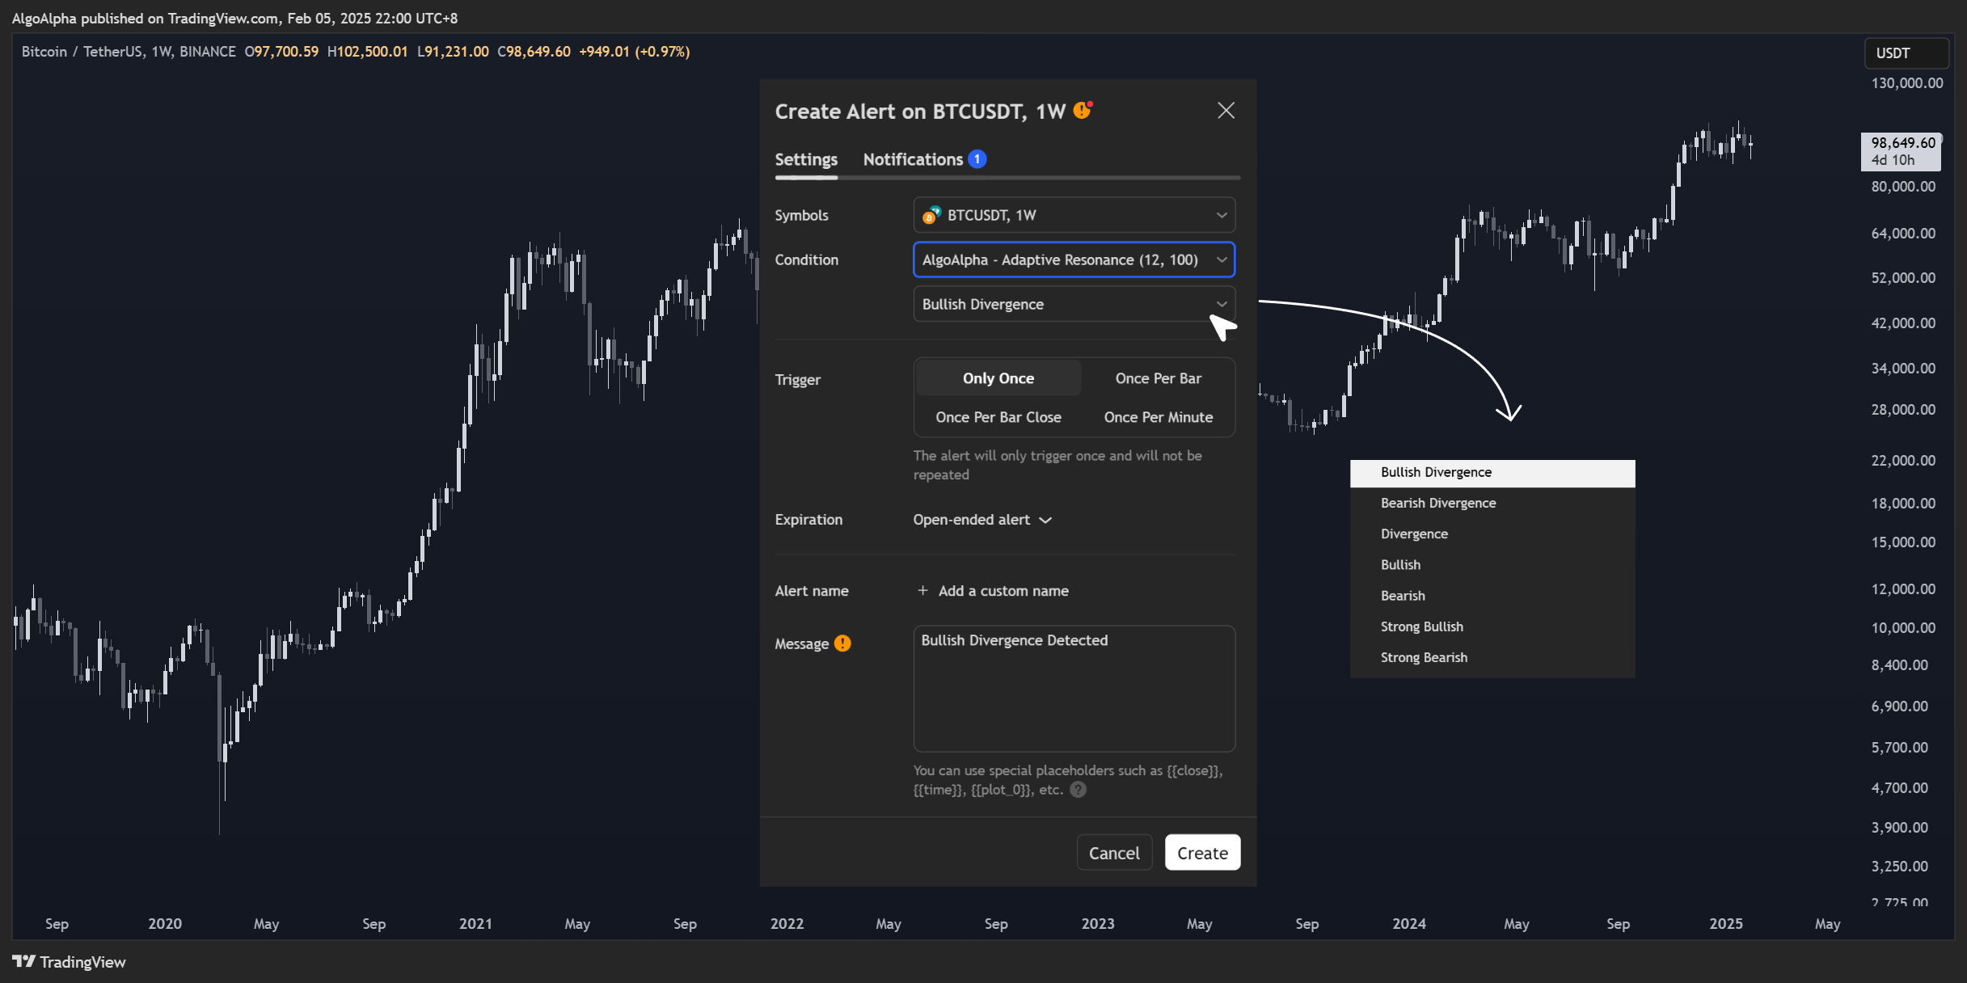Click the Bitcoin symbol icon in Symbols field
This screenshot has height=983, width=1967.
pyautogui.click(x=931, y=215)
